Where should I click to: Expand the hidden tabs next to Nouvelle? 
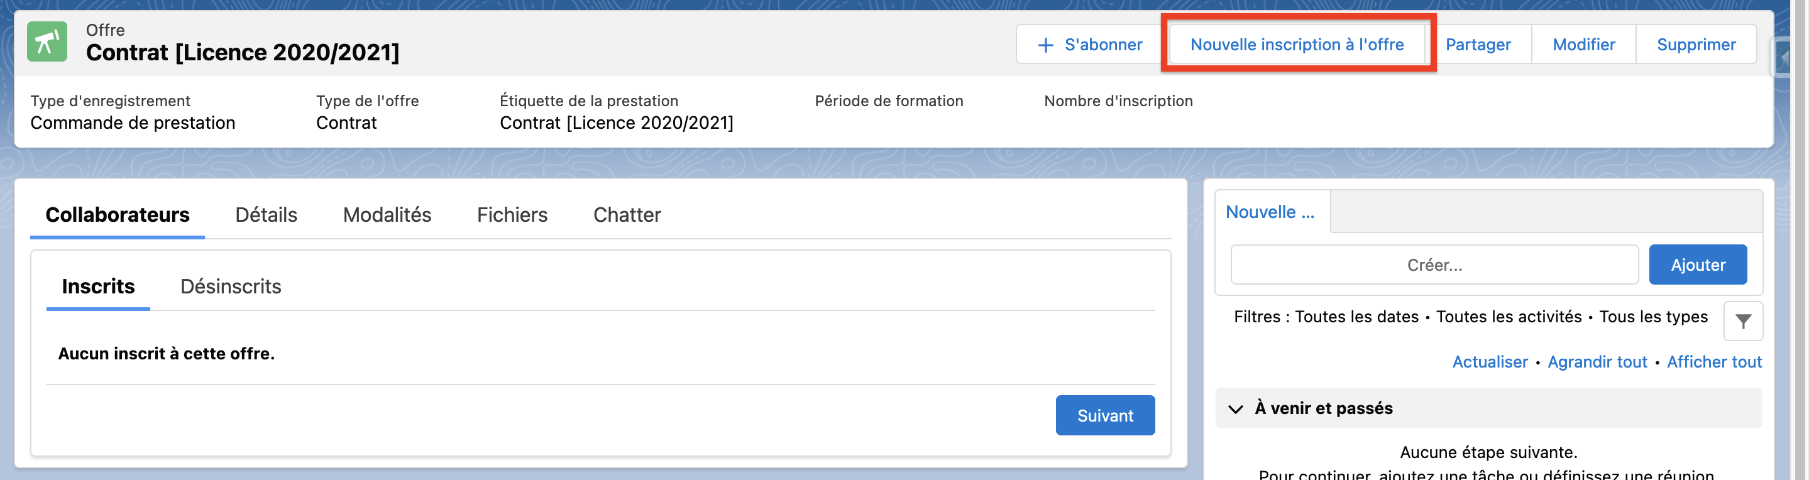[1544, 211]
